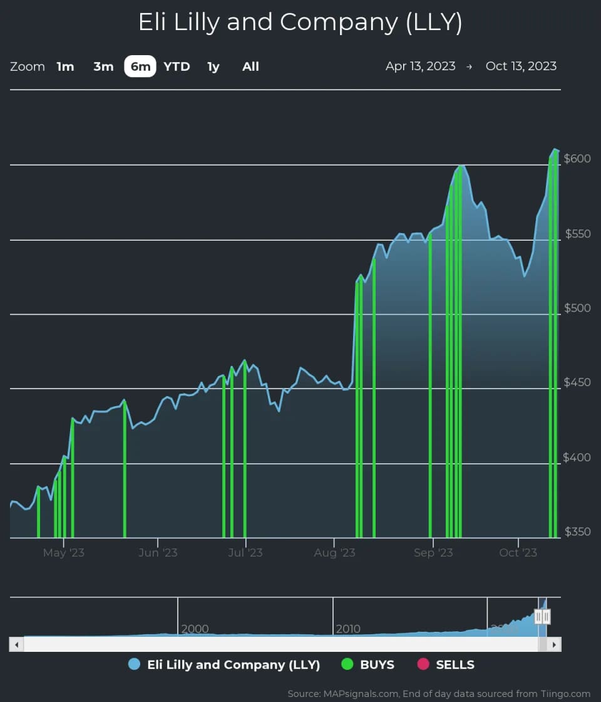Click the blue LLY legend dot
Screen dimensions: 601x702
coord(134,664)
